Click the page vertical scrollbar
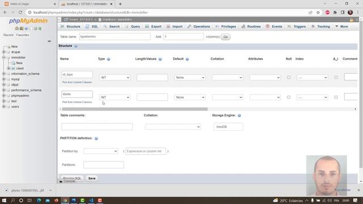The width and height of the screenshot is (363, 204). (361, 95)
